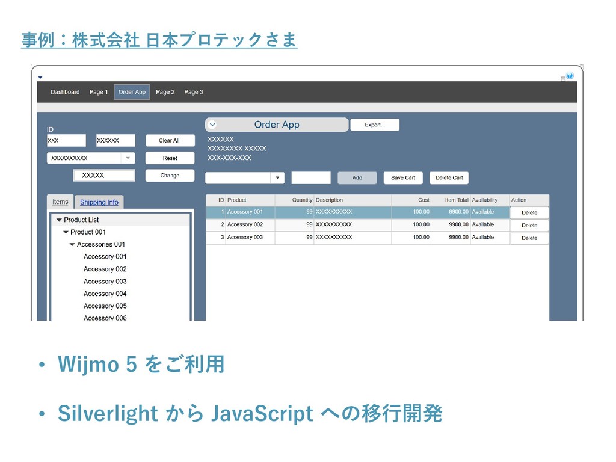Image resolution: width=616 pixels, height=462 pixels.
Task: Click Quantity 99 in Accessory 002 row
Action: pos(294,224)
